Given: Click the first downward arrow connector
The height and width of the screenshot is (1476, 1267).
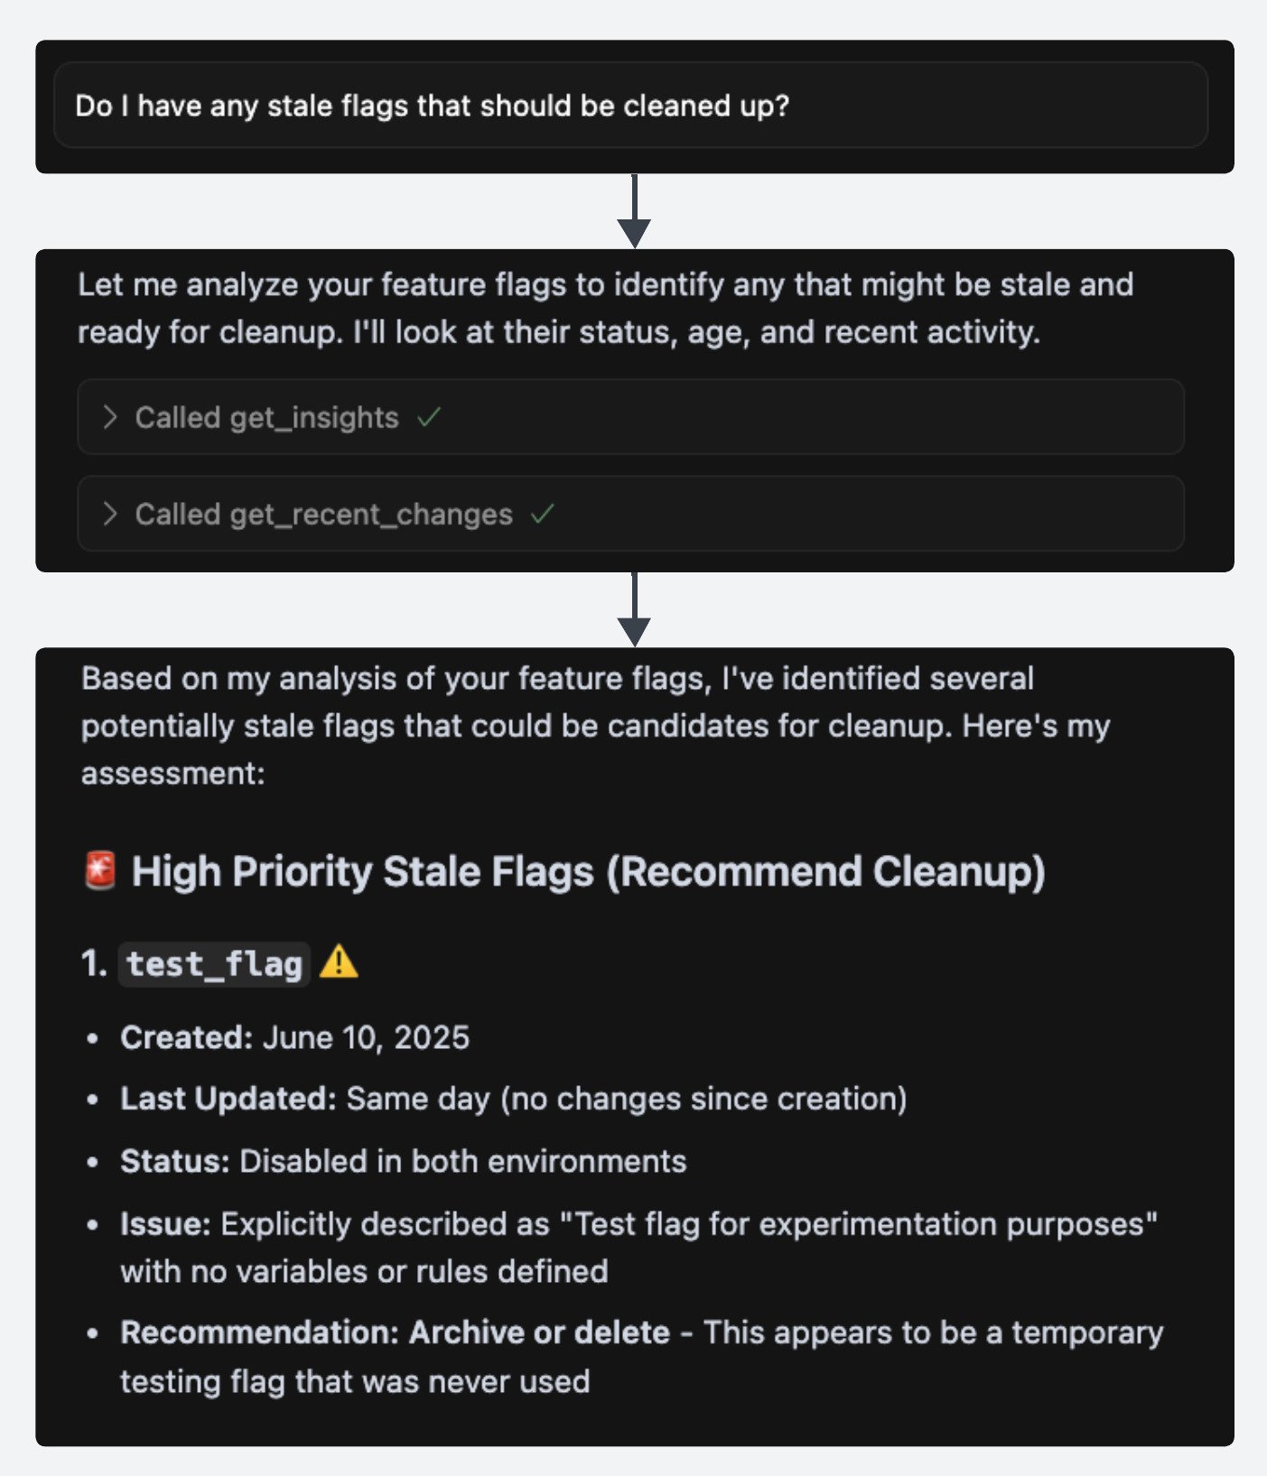Looking at the screenshot, I should coord(634,212).
